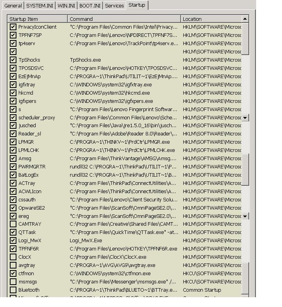Click the avgtray.exe command path
The image size is (282, 307).
tap(112, 265)
